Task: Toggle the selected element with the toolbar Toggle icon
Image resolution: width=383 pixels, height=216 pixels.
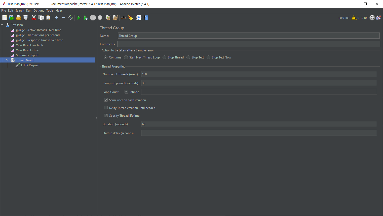Action: click(70, 18)
